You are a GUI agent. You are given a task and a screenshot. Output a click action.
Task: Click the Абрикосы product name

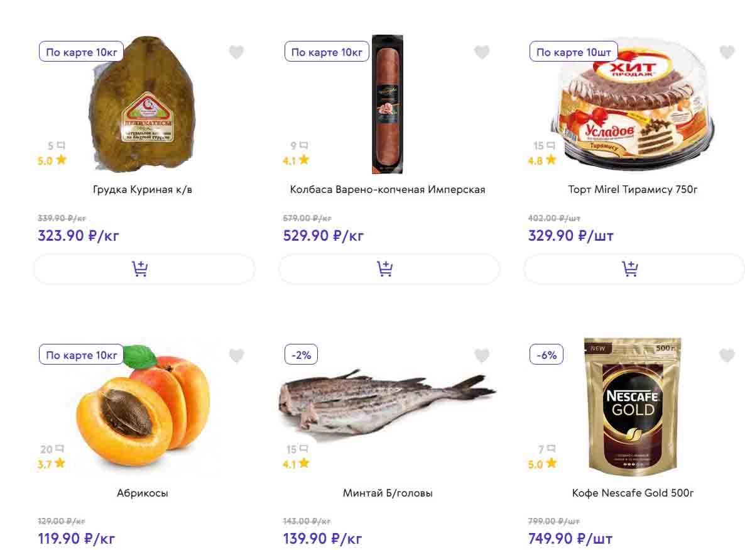[x=143, y=493]
